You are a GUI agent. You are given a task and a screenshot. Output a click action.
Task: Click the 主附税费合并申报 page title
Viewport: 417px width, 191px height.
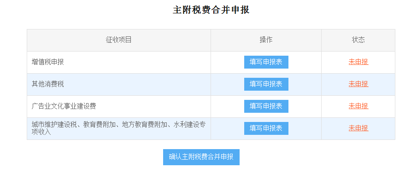coord(211,10)
